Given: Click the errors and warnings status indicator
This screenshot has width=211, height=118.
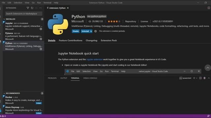Looking at the screenshot, I should click(x=3, y=116).
